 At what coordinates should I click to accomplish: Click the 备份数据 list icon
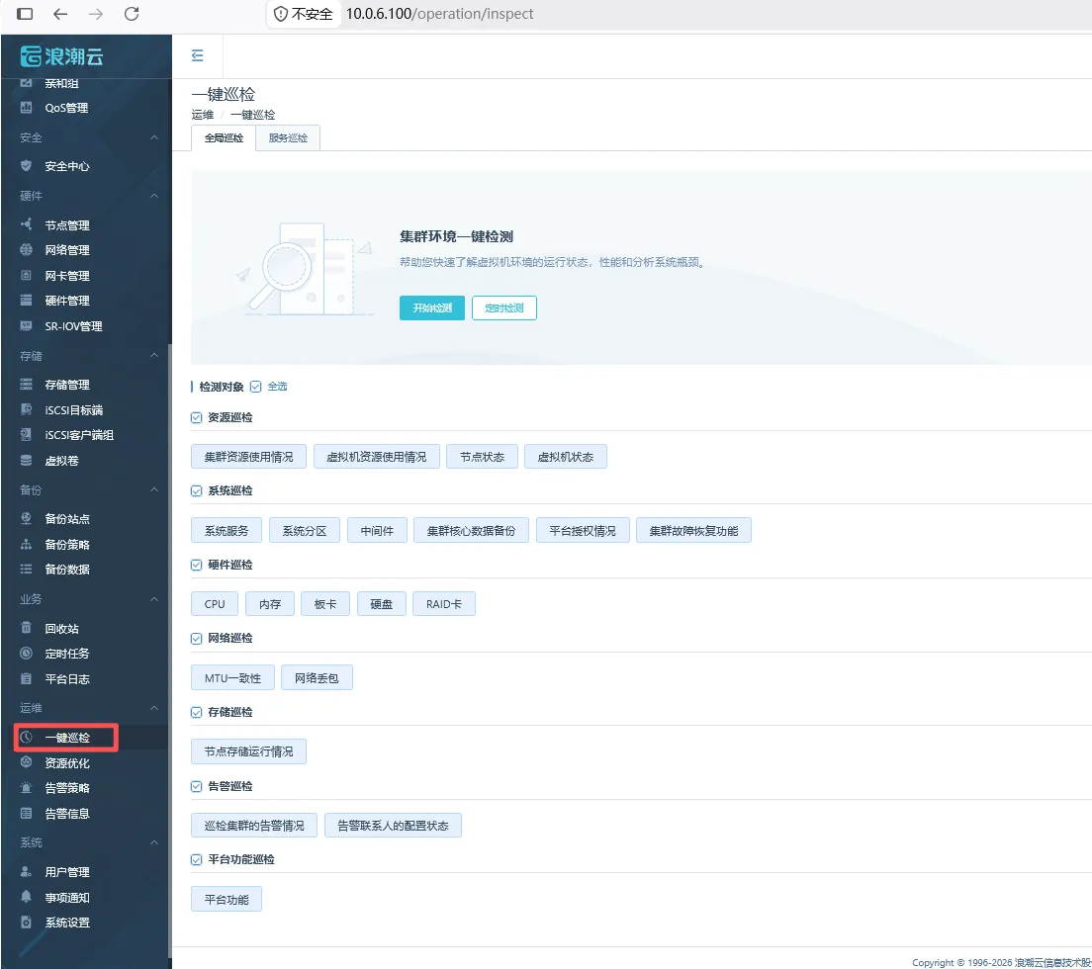[x=26, y=570]
